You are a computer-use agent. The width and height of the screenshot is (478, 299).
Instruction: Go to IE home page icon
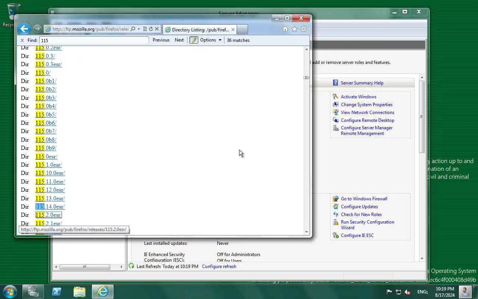pos(285,29)
